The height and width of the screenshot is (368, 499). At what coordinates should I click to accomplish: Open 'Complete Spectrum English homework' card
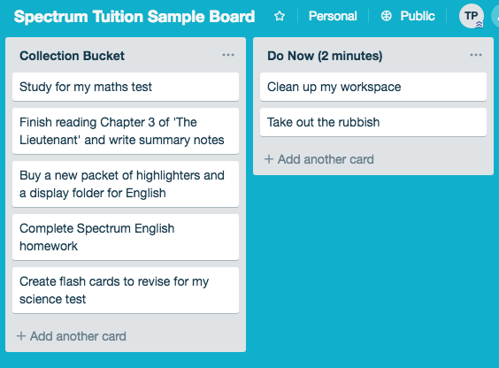pos(126,237)
